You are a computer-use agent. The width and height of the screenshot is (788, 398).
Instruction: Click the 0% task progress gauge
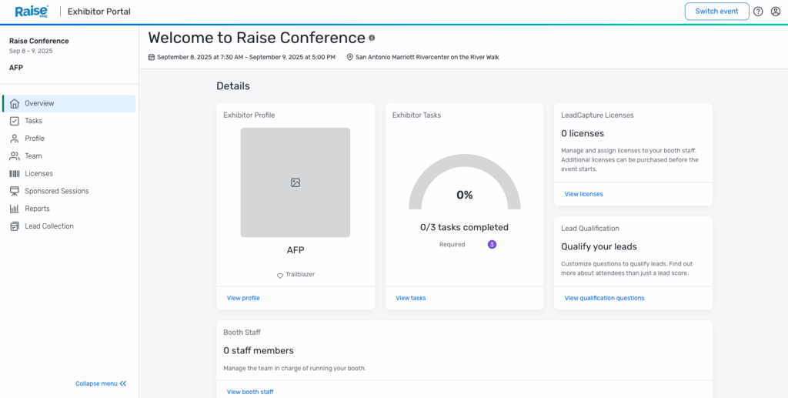(464, 182)
